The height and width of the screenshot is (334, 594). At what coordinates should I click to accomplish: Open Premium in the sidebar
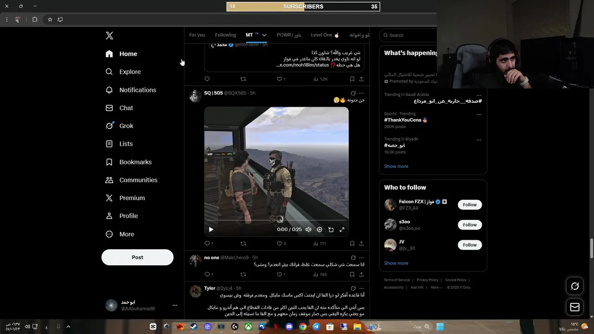(x=125, y=198)
